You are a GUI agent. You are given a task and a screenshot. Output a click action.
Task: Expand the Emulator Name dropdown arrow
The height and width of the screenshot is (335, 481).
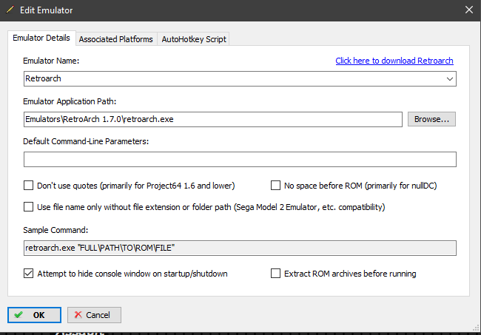click(449, 78)
